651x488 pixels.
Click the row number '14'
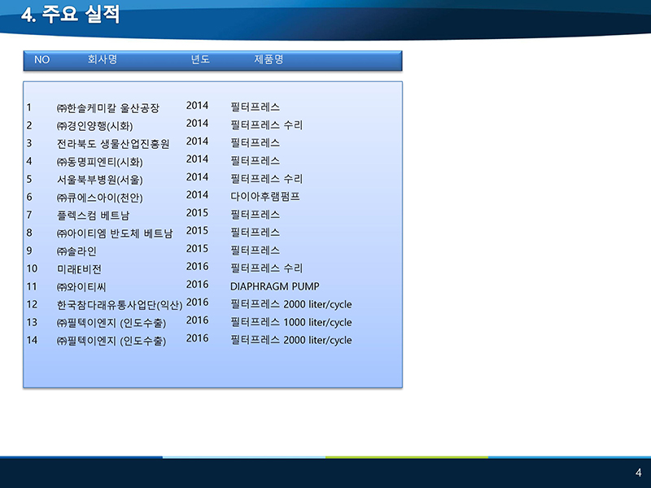tap(32, 340)
